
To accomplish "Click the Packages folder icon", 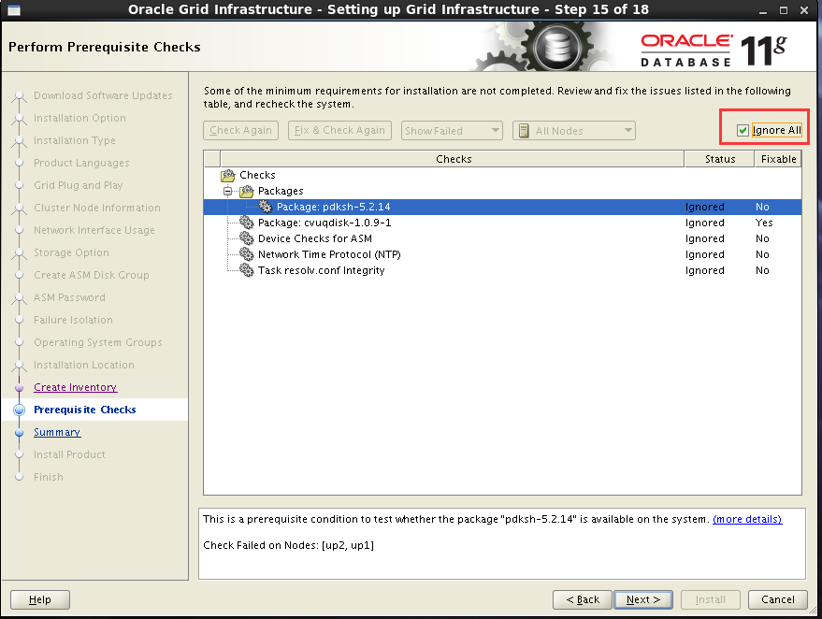I will (246, 191).
